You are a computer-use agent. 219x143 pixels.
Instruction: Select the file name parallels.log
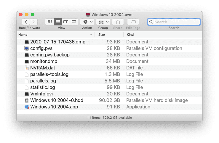[x=43, y=81]
